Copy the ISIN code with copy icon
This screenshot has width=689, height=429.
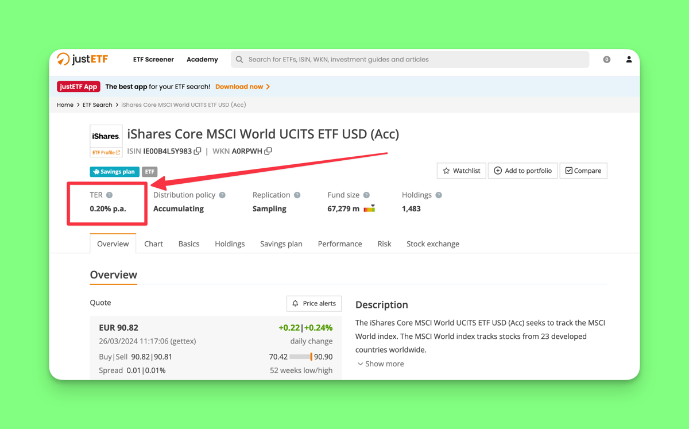click(x=198, y=151)
